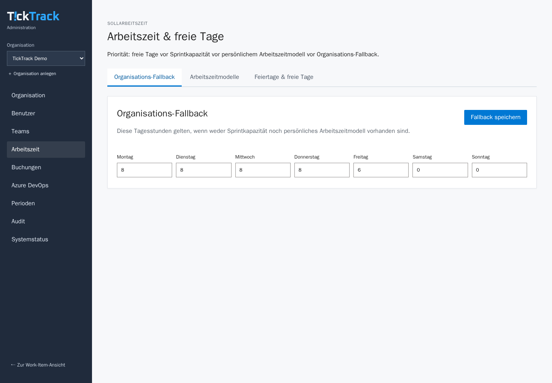Click the Sonntag hours field
This screenshot has width=552, height=383.
499,170
